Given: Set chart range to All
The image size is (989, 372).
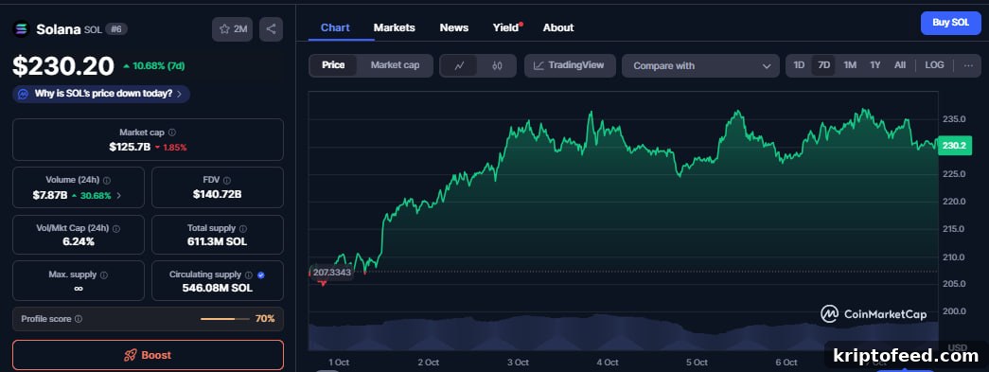Looking at the screenshot, I should coord(900,65).
